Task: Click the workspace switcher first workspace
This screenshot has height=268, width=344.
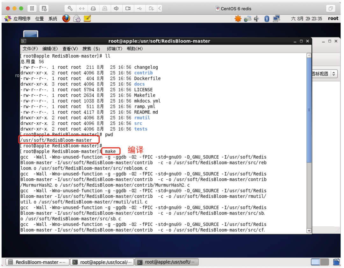Action: tap(315, 262)
